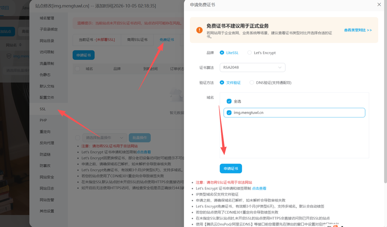
Task: Click the img.mengtuwl.cn domain row field
Action: click(294, 113)
